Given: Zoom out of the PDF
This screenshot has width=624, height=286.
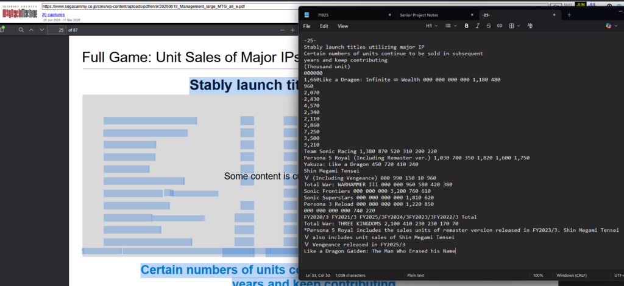Looking at the screenshot, I should (282, 29).
